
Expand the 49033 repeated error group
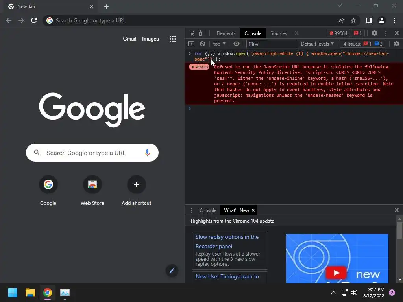point(199,67)
